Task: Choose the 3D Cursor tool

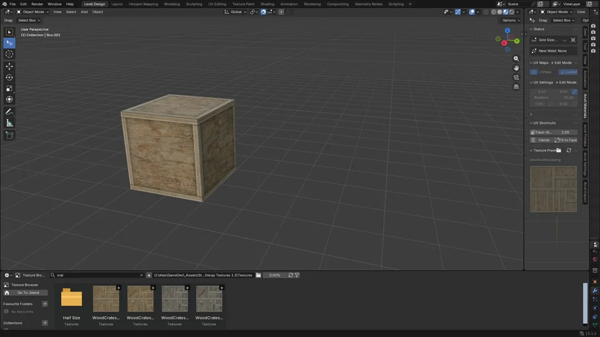Action: (x=9, y=54)
